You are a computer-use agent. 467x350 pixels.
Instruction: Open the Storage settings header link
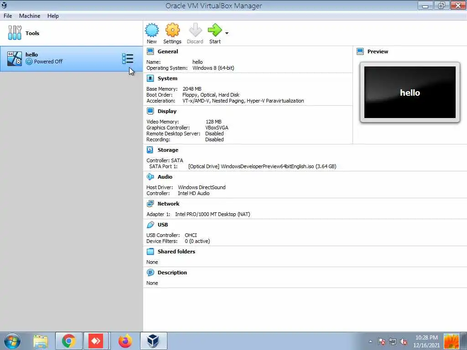pyautogui.click(x=168, y=150)
